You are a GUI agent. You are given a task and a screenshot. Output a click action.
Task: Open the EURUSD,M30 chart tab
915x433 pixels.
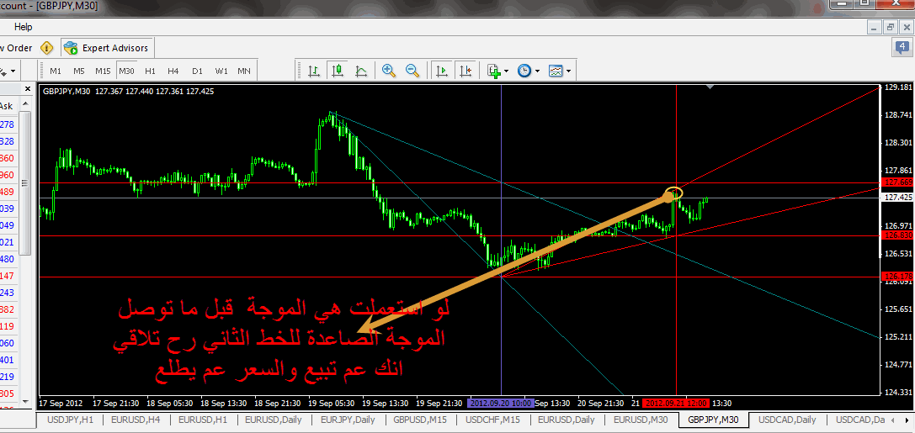(641, 420)
